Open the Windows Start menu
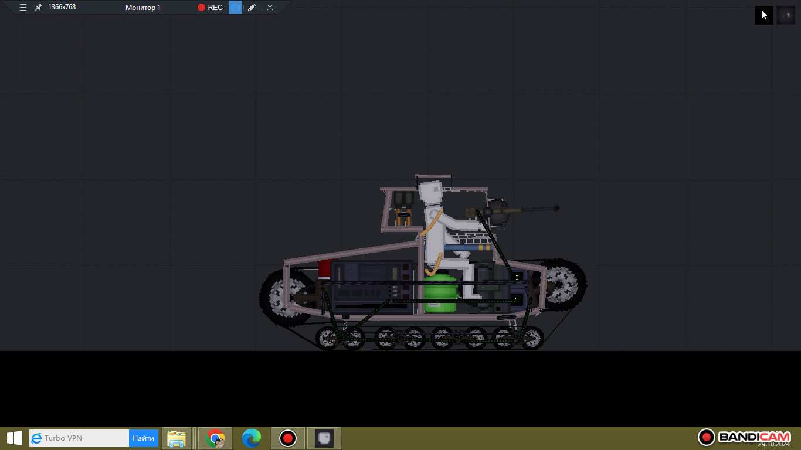The height and width of the screenshot is (450, 801). coord(14,438)
